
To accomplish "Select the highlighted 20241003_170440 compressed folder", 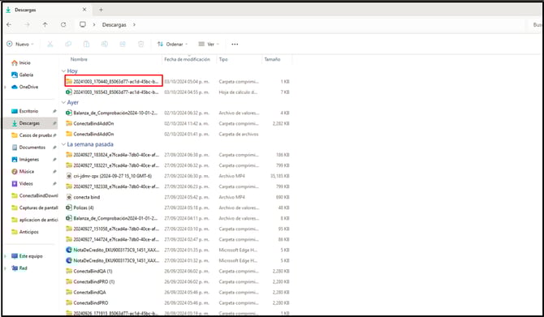I will tap(114, 81).
